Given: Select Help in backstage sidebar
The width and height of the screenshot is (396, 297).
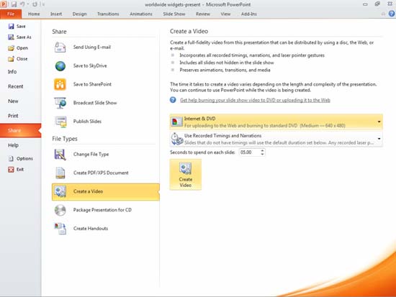Looking at the screenshot, I should pyautogui.click(x=13, y=145).
